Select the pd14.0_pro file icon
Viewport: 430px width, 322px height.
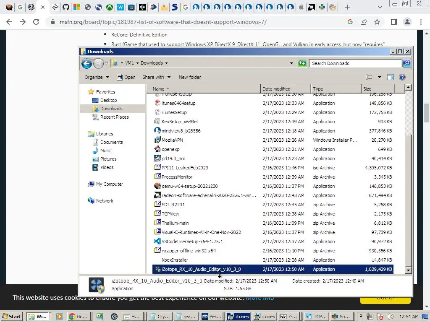coord(157,158)
